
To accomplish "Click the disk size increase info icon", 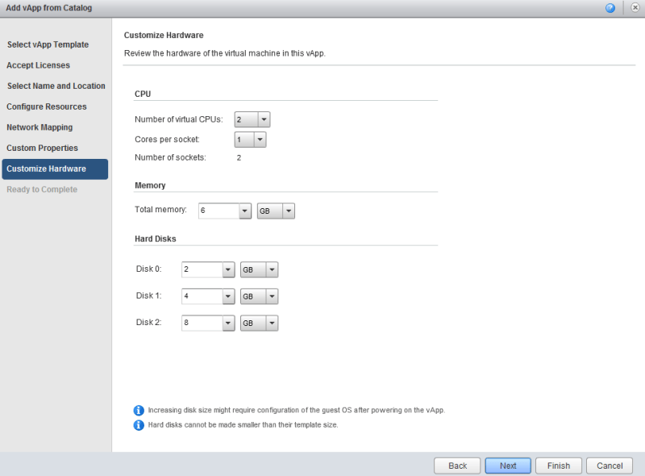I will [x=139, y=410].
